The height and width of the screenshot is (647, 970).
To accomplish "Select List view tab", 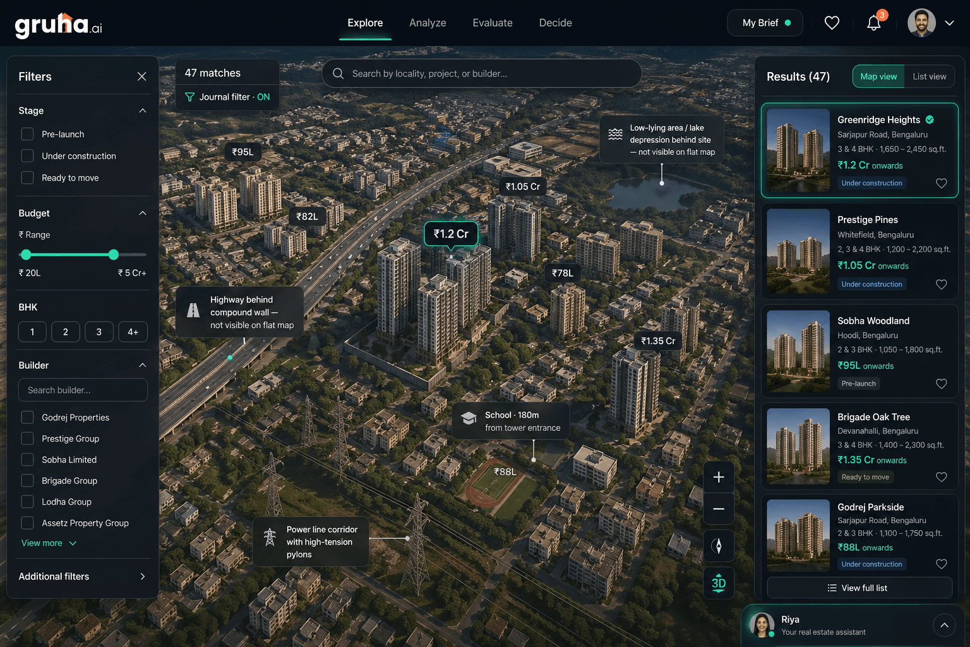I will pyautogui.click(x=930, y=76).
